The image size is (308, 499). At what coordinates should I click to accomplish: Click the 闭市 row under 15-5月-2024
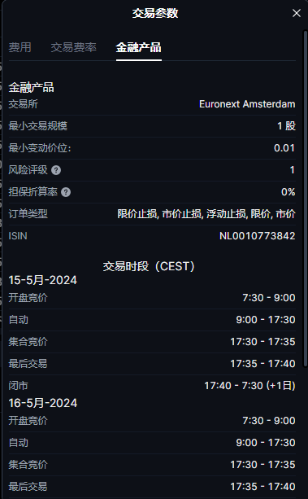pyautogui.click(x=152, y=386)
